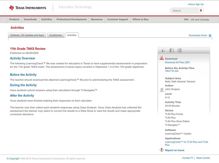Image resolution: width=219 pixels, height=163 pixels.
Task: Click the home icon beside Downloads Home
Action: [210, 35]
